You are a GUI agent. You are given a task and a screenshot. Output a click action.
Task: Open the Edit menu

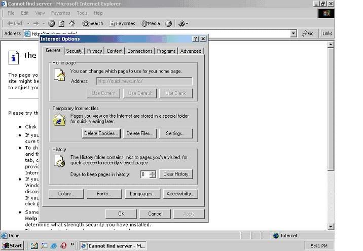pyautogui.click(x=24, y=13)
